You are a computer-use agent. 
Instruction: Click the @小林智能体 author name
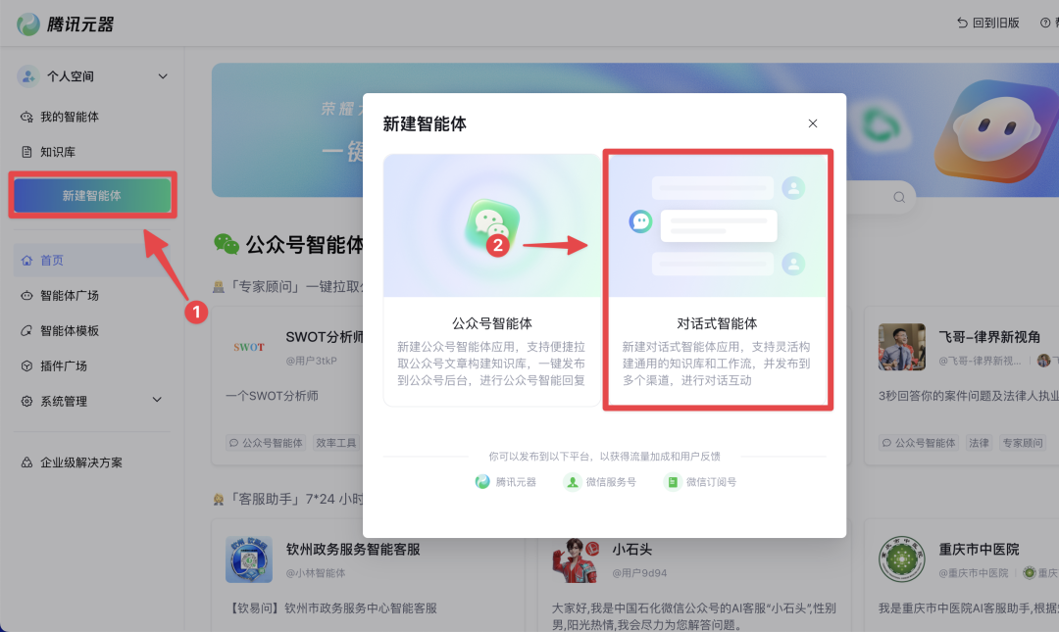[x=316, y=573]
